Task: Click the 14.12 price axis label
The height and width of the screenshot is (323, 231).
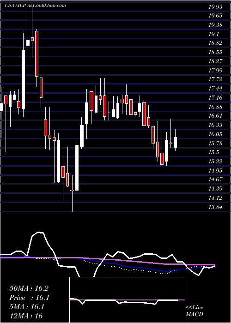Action: 216,198
